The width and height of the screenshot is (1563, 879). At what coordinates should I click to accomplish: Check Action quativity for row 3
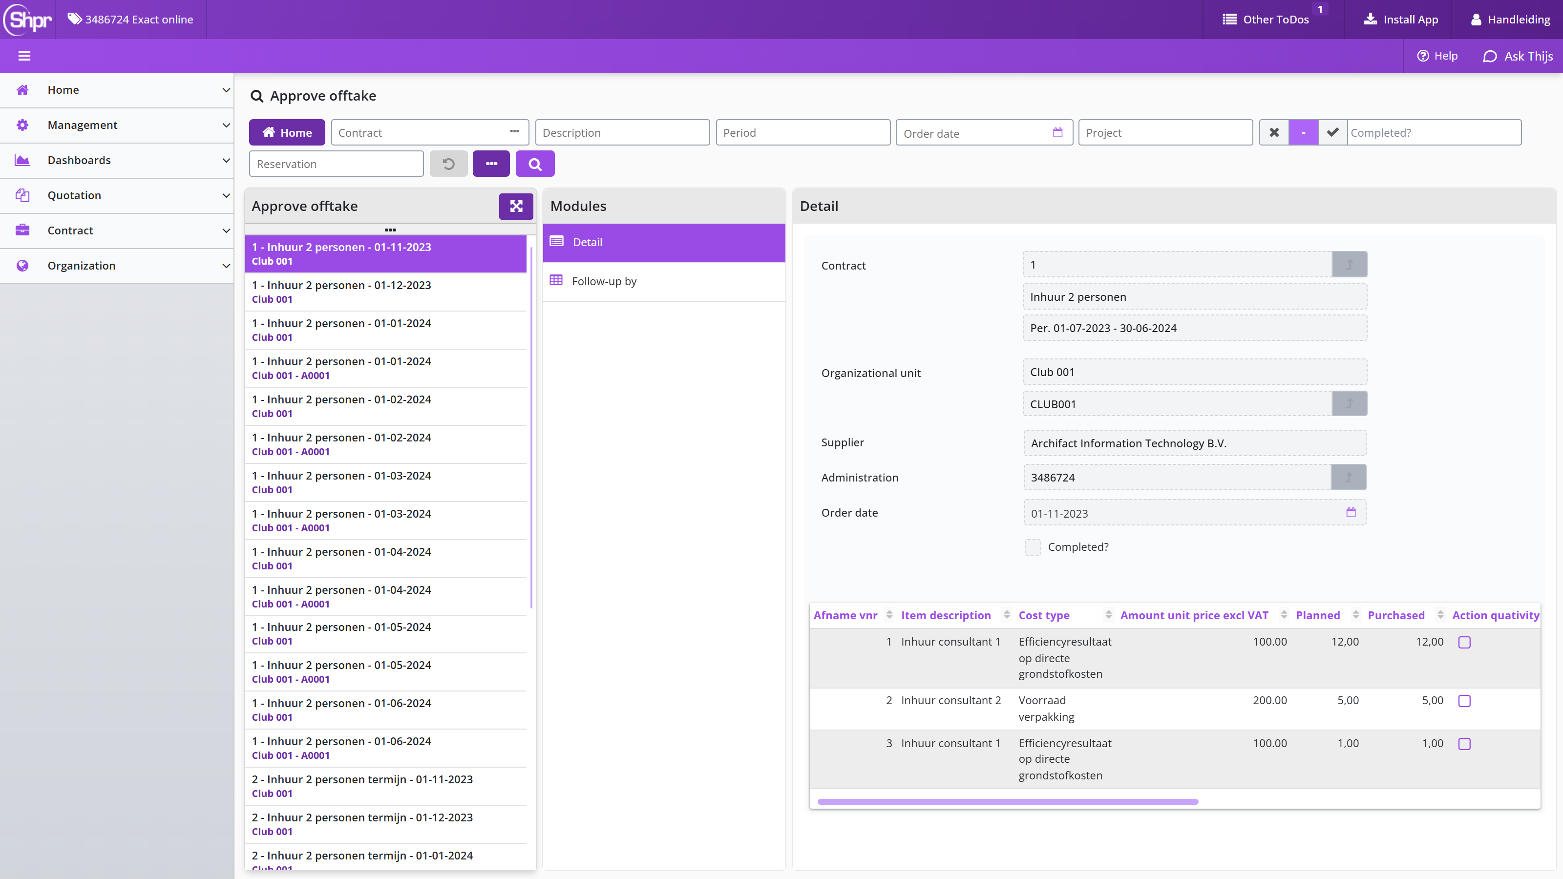point(1464,744)
